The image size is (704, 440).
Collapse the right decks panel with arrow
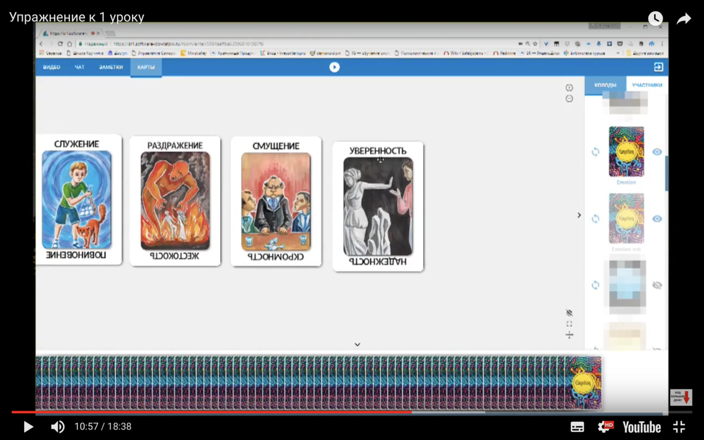tap(579, 215)
